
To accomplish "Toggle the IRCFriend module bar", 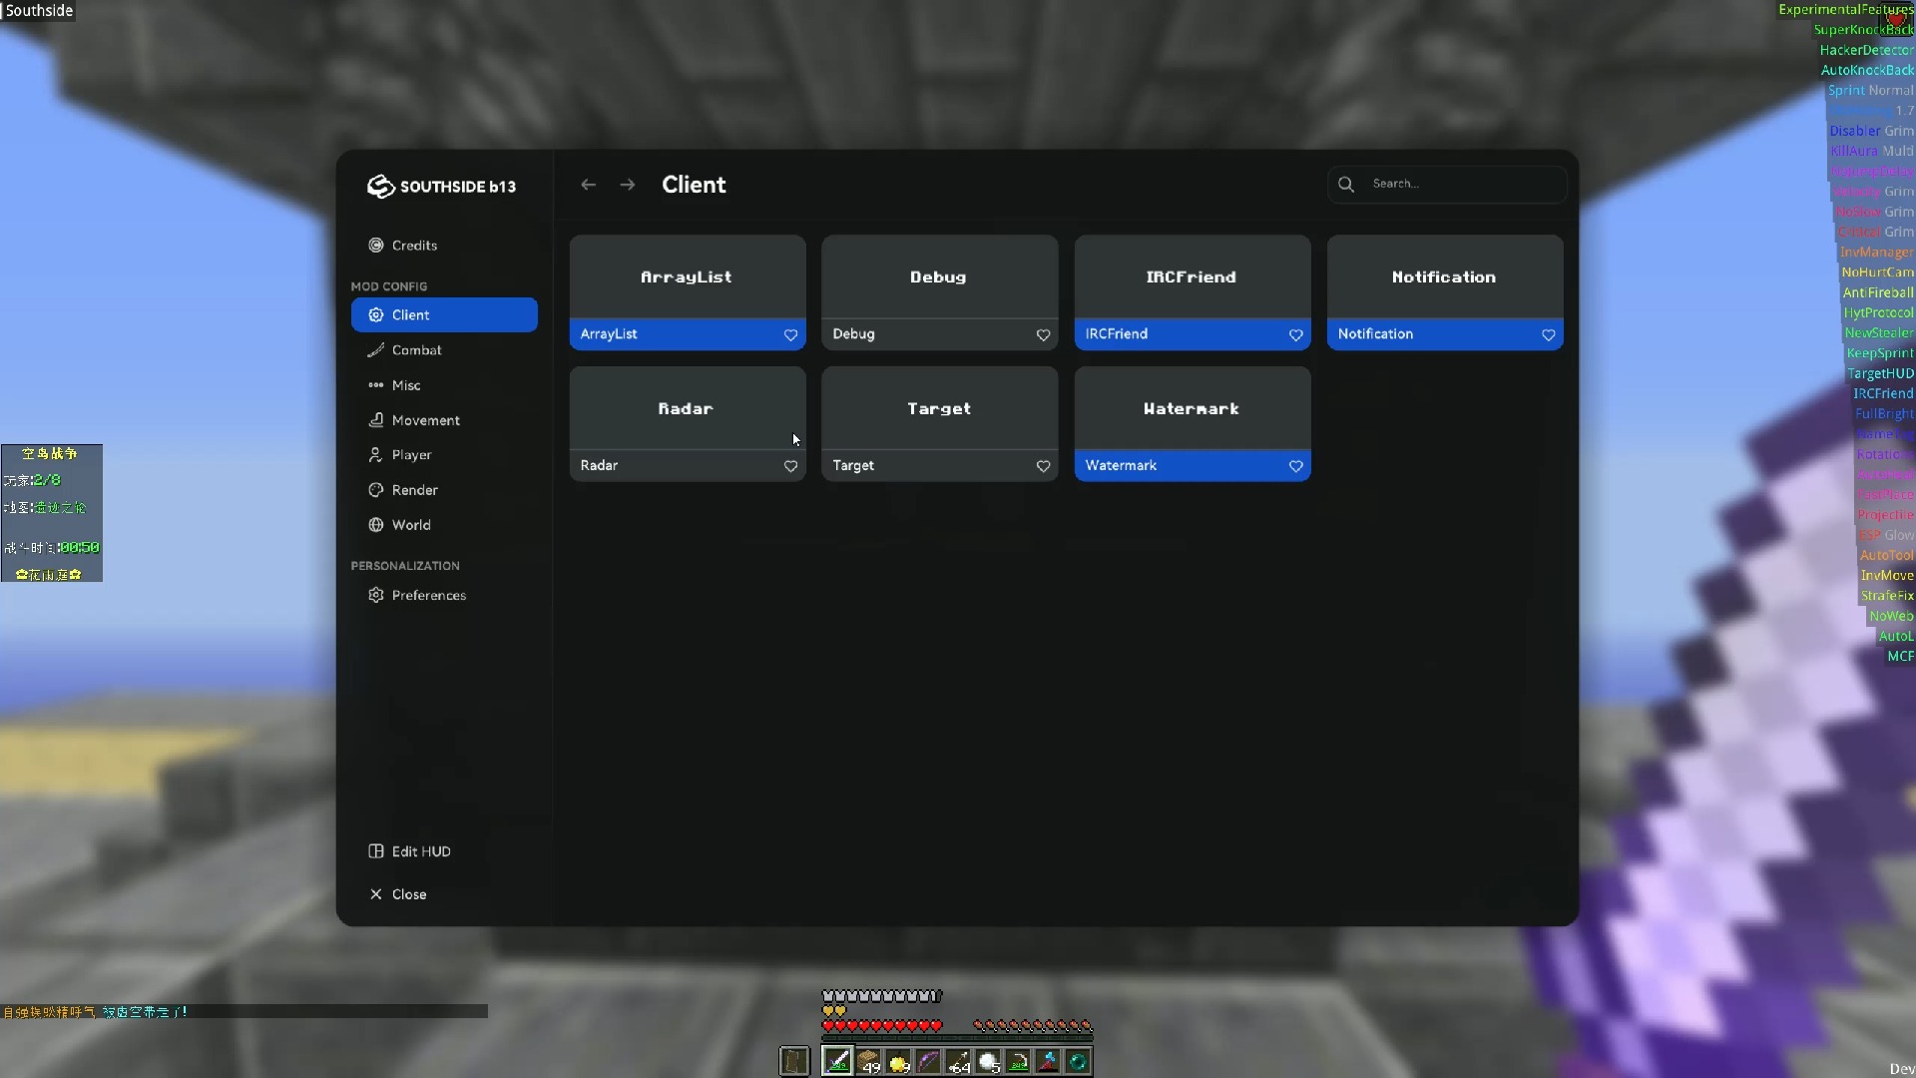I will point(1193,334).
